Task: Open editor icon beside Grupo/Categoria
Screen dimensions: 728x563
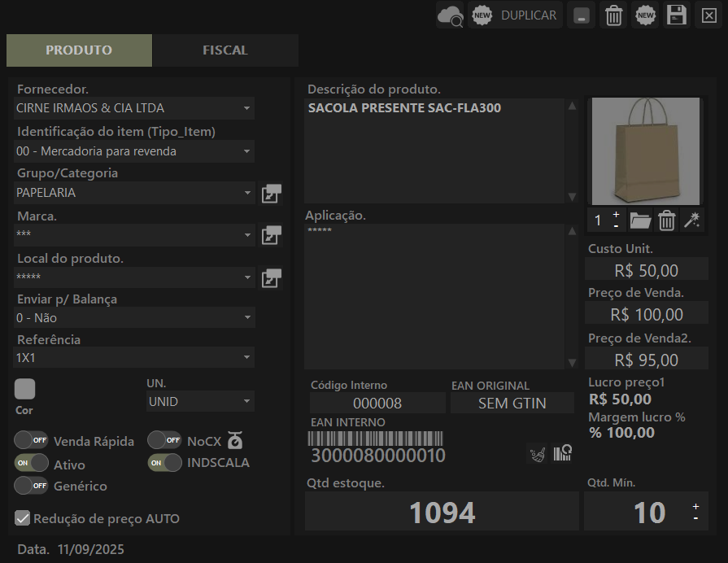Action: [271, 193]
